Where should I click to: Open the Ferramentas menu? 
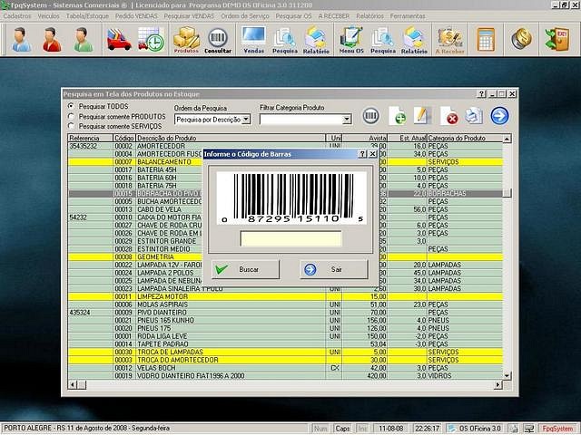pyautogui.click(x=408, y=16)
